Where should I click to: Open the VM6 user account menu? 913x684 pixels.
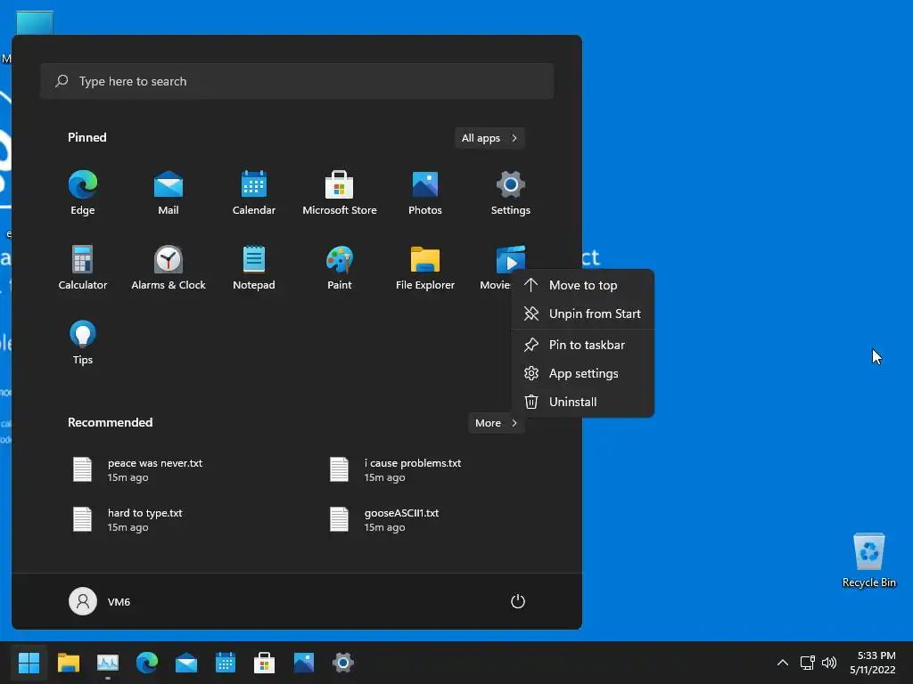point(100,601)
